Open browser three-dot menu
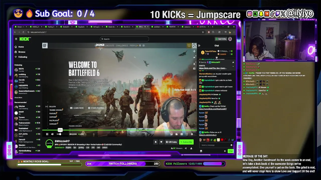 point(234,32)
